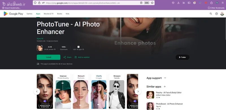Click the USK rating badge

pyautogui.click(x=79, y=47)
